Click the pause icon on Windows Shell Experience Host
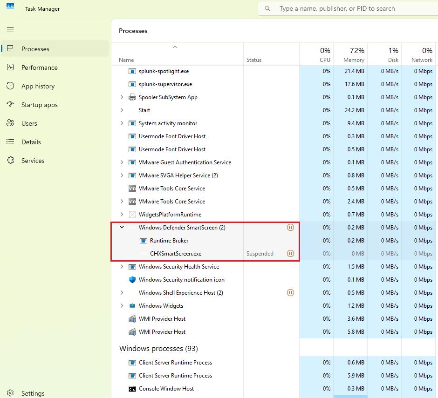 pyautogui.click(x=290, y=292)
